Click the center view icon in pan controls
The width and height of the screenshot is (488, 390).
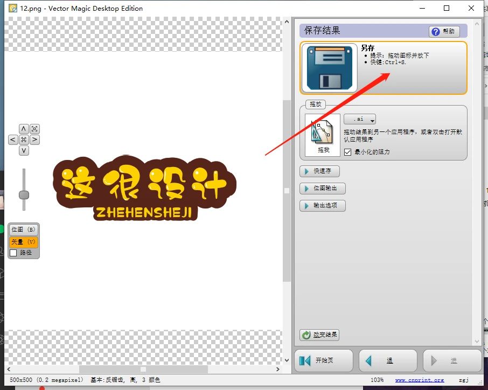(24, 140)
